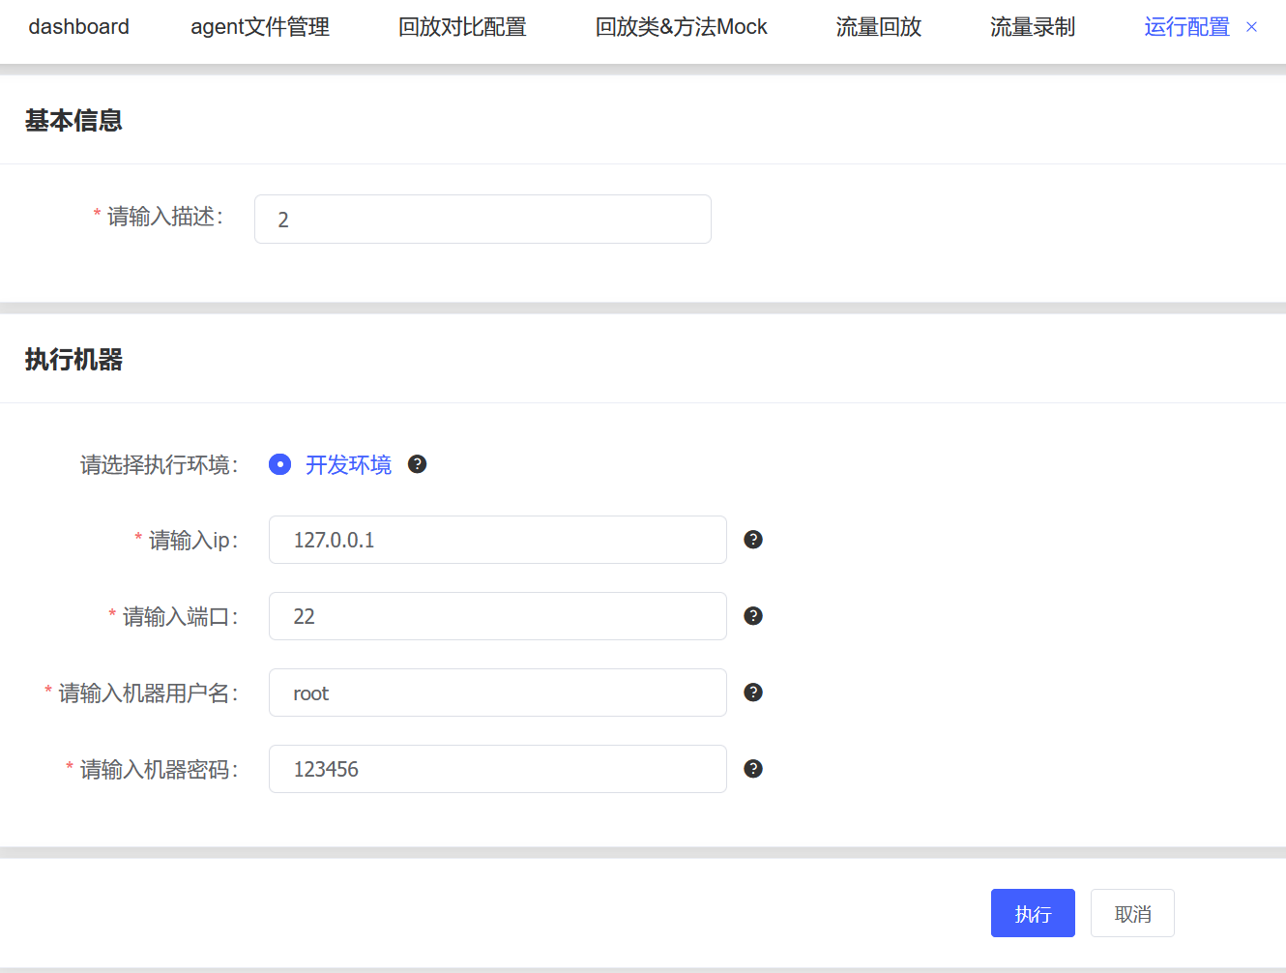Viewport: 1286px width, 973px height.
Task: Switch to 回放类&方法Mock tab
Action: tap(681, 27)
